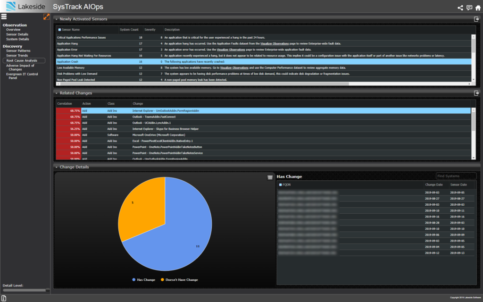Toggle Doesn't Have Change legend item
This screenshot has width=483, height=302.
pos(179,280)
